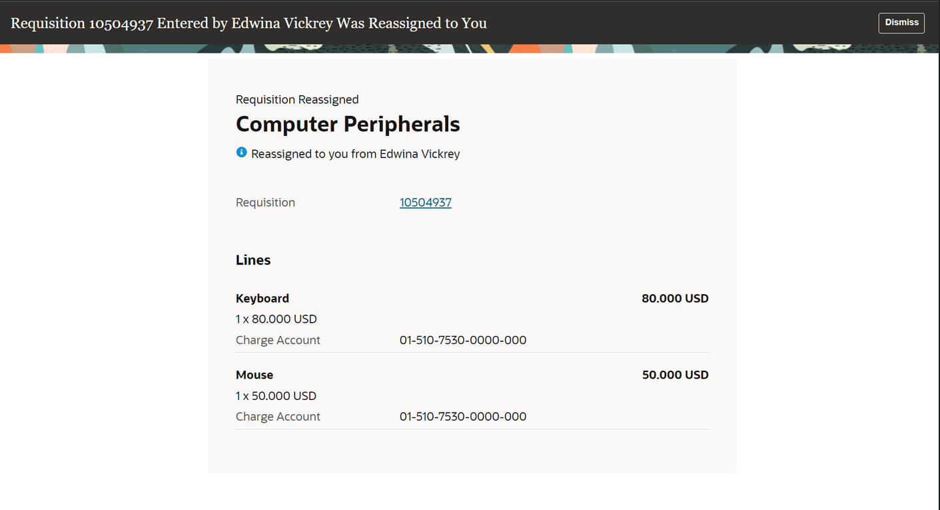Select the Keyboard line item name
The image size is (940, 510).
[x=262, y=299]
